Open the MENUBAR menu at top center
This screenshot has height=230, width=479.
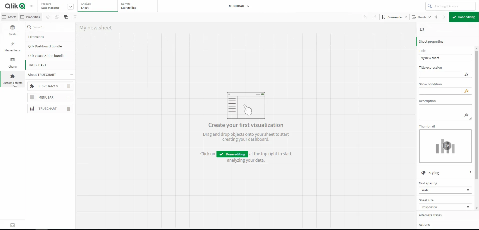tap(238, 6)
